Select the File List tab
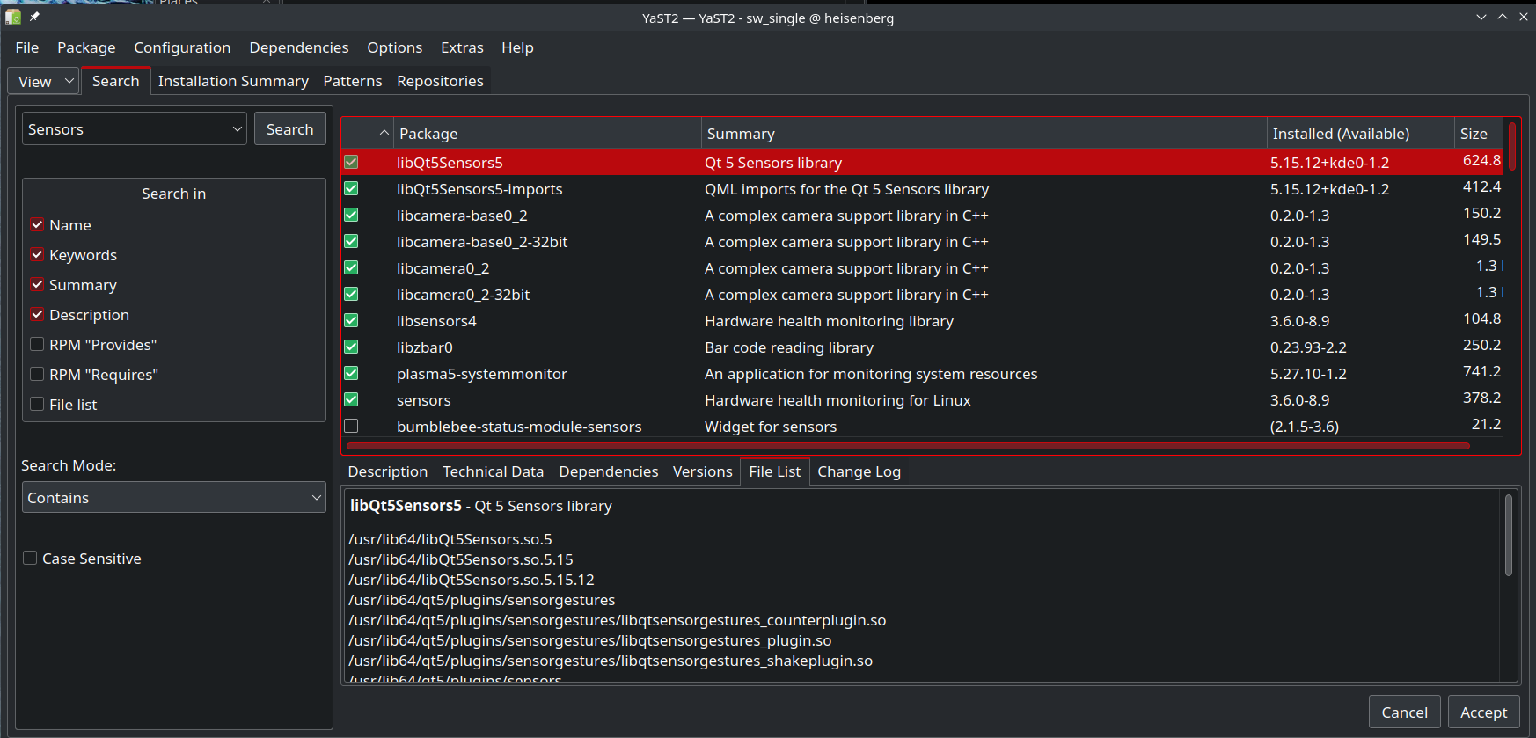Image resolution: width=1536 pixels, height=738 pixels. tap(775, 471)
